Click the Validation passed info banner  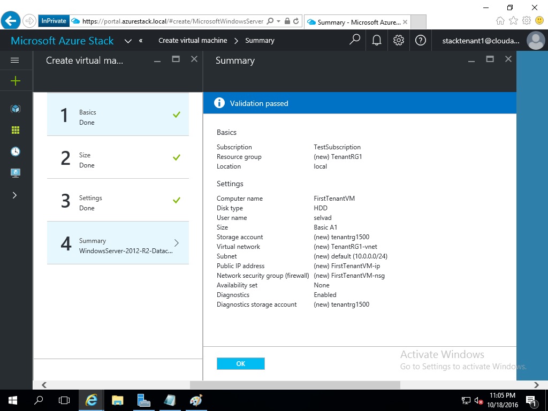click(360, 103)
